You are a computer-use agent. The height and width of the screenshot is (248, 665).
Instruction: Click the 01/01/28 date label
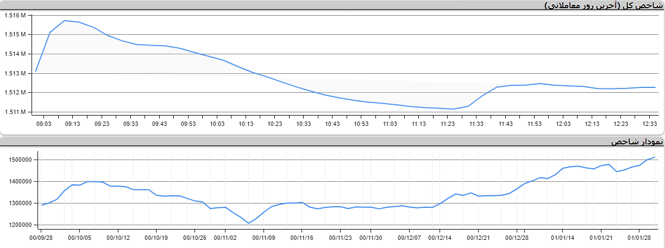pyautogui.click(x=639, y=237)
